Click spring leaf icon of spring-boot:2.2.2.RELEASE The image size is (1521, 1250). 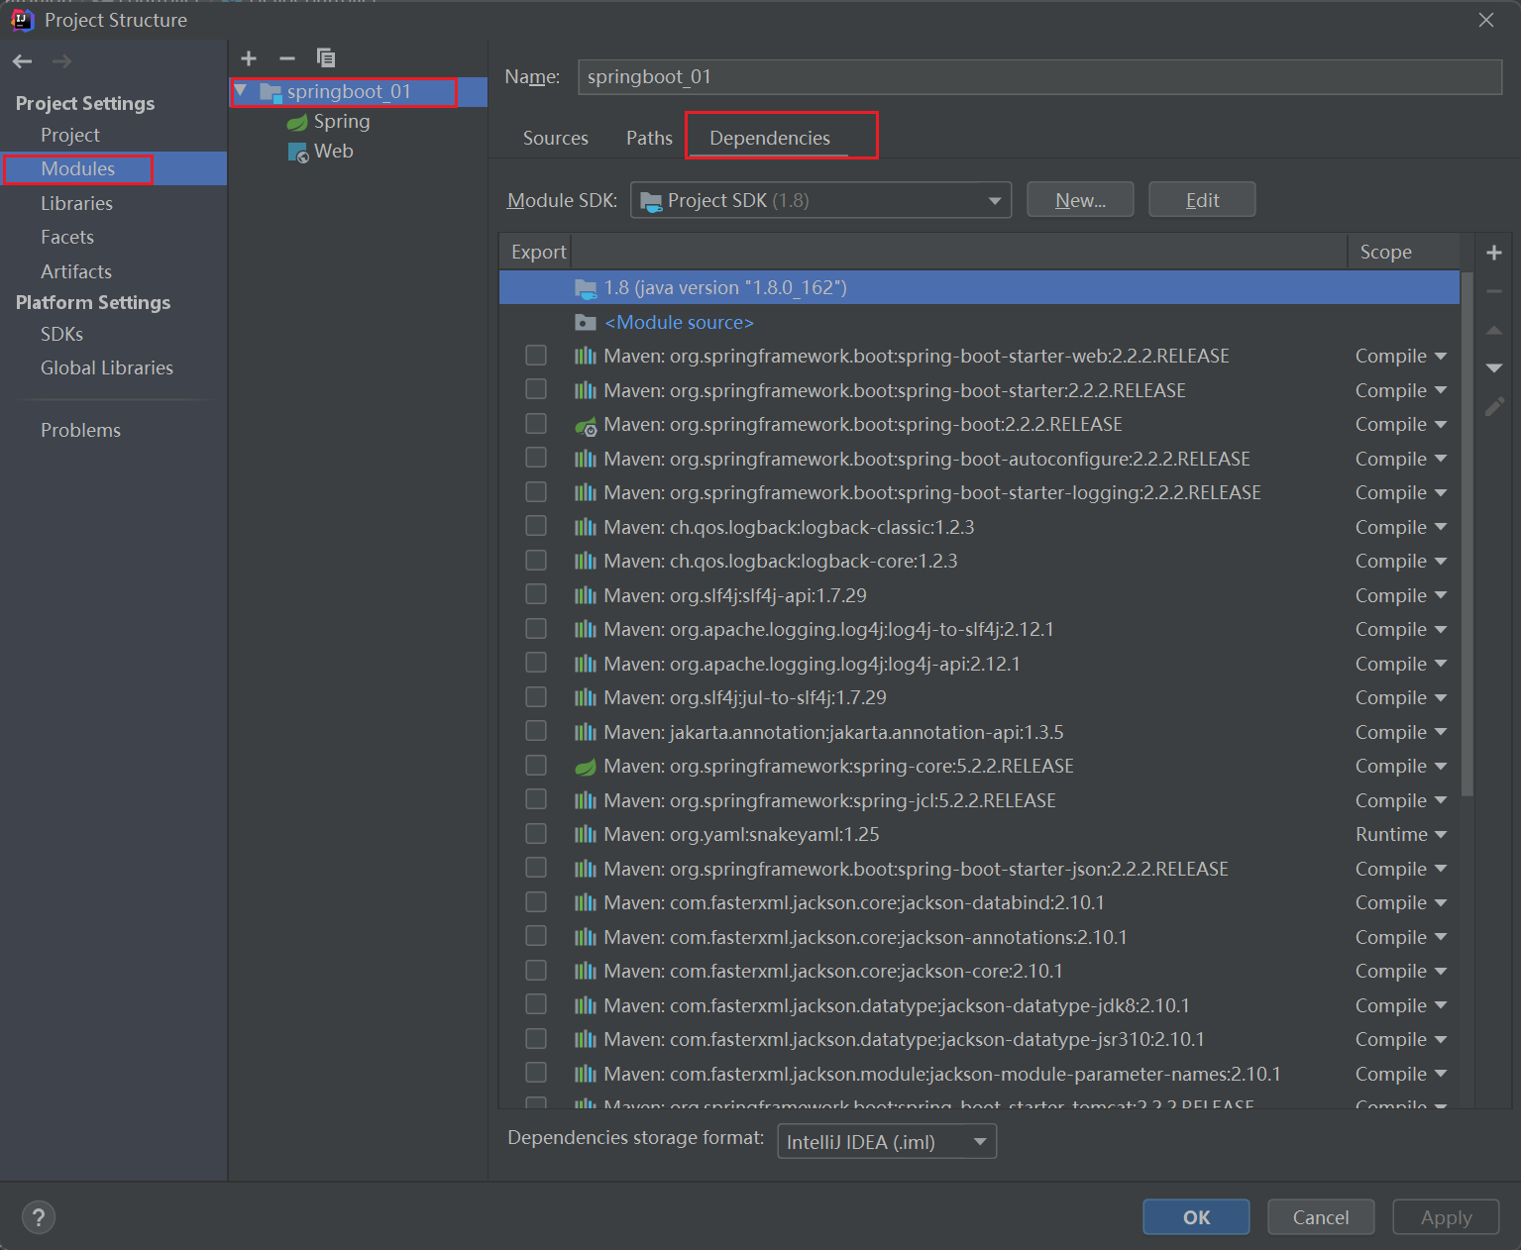point(586,426)
